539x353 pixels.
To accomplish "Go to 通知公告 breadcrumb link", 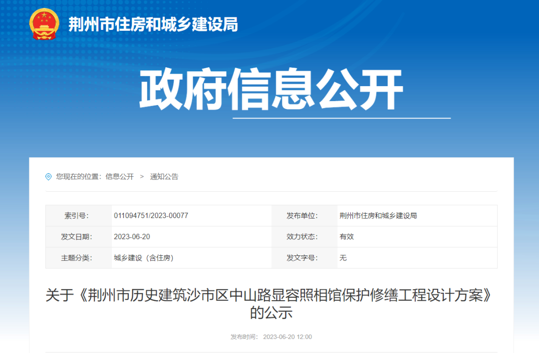I will pyautogui.click(x=164, y=177).
